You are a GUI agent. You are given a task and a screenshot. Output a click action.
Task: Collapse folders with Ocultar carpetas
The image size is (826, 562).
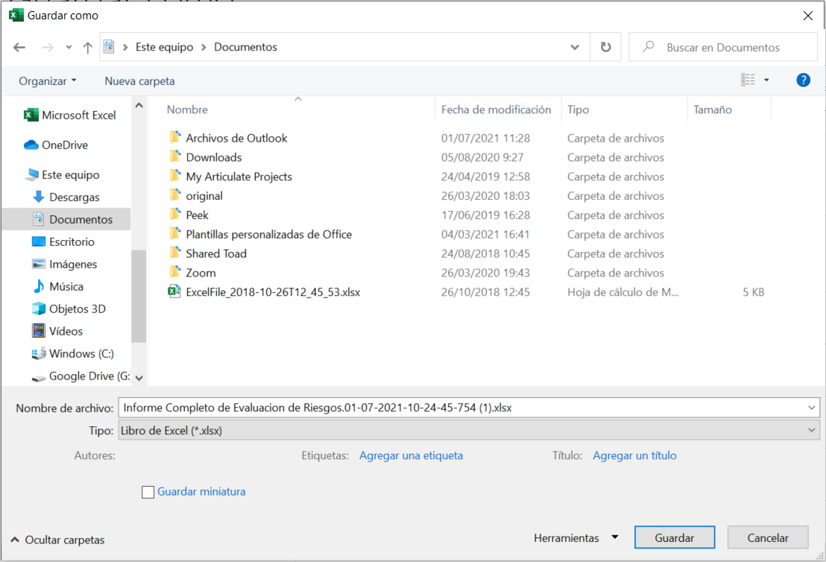click(x=57, y=540)
